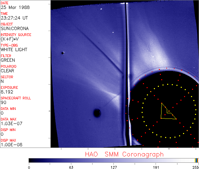The height and width of the screenshot is (169, 199).
Task: Click the "127" tick label under the color bar
Action: coord(113,167)
